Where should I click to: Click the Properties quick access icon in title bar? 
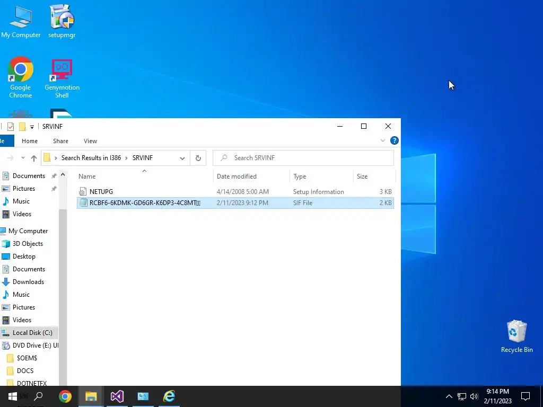11,127
